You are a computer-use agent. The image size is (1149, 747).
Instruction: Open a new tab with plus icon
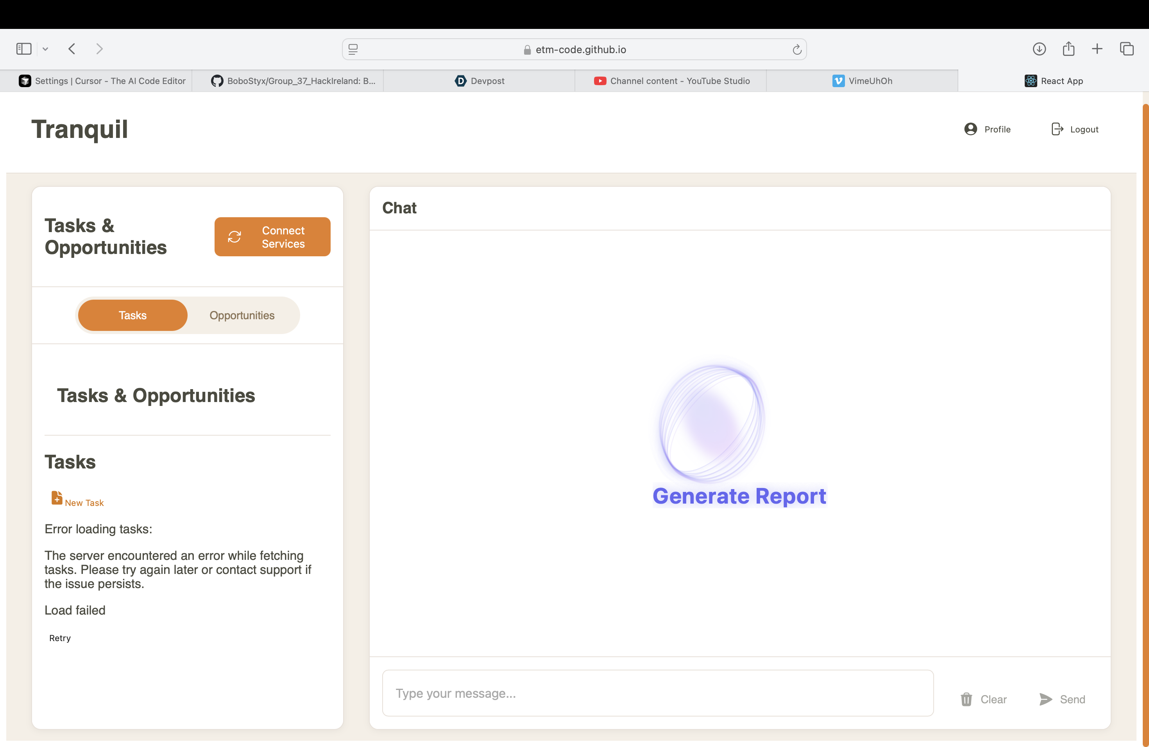pyautogui.click(x=1097, y=49)
